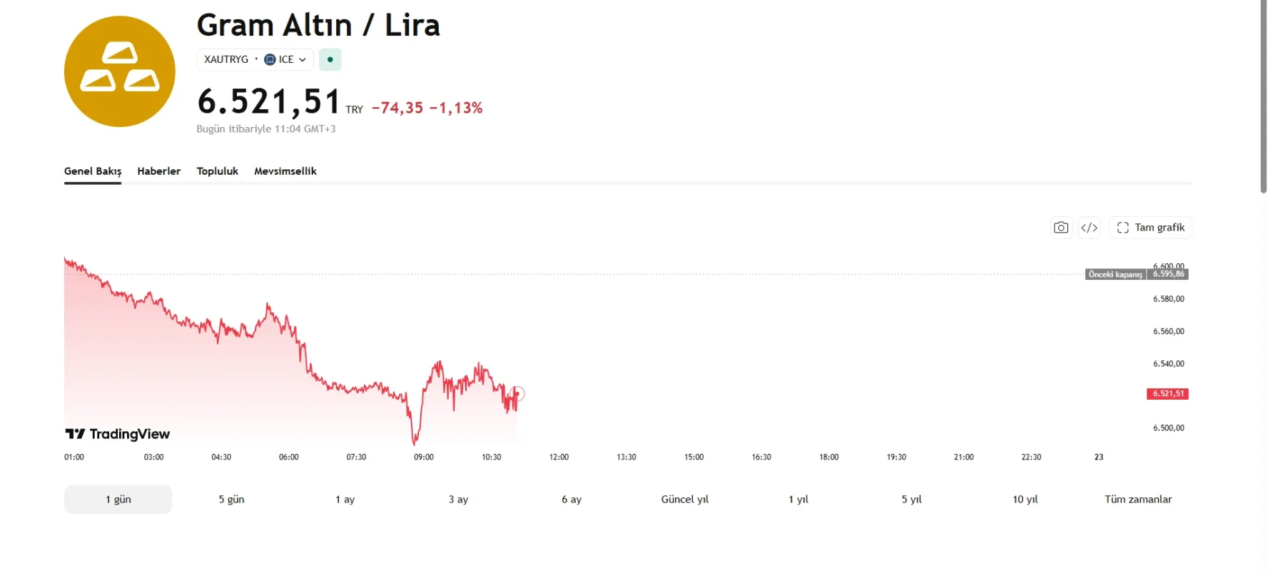Select the Genel Bakış tab
Image resolution: width=1268 pixels, height=571 pixels.
[93, 171]
